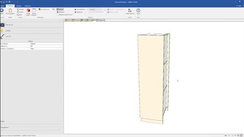Click the tool below Vue aérienne
Image resolution: width=244 pixels, height=137 pixels.
[79, 12]
